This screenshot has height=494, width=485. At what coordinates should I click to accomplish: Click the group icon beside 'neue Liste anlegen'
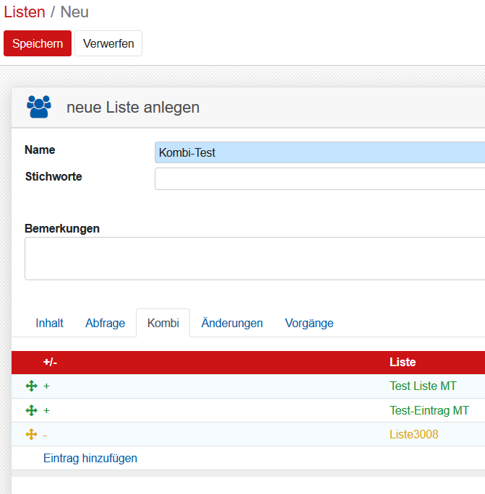coord(38,107)
